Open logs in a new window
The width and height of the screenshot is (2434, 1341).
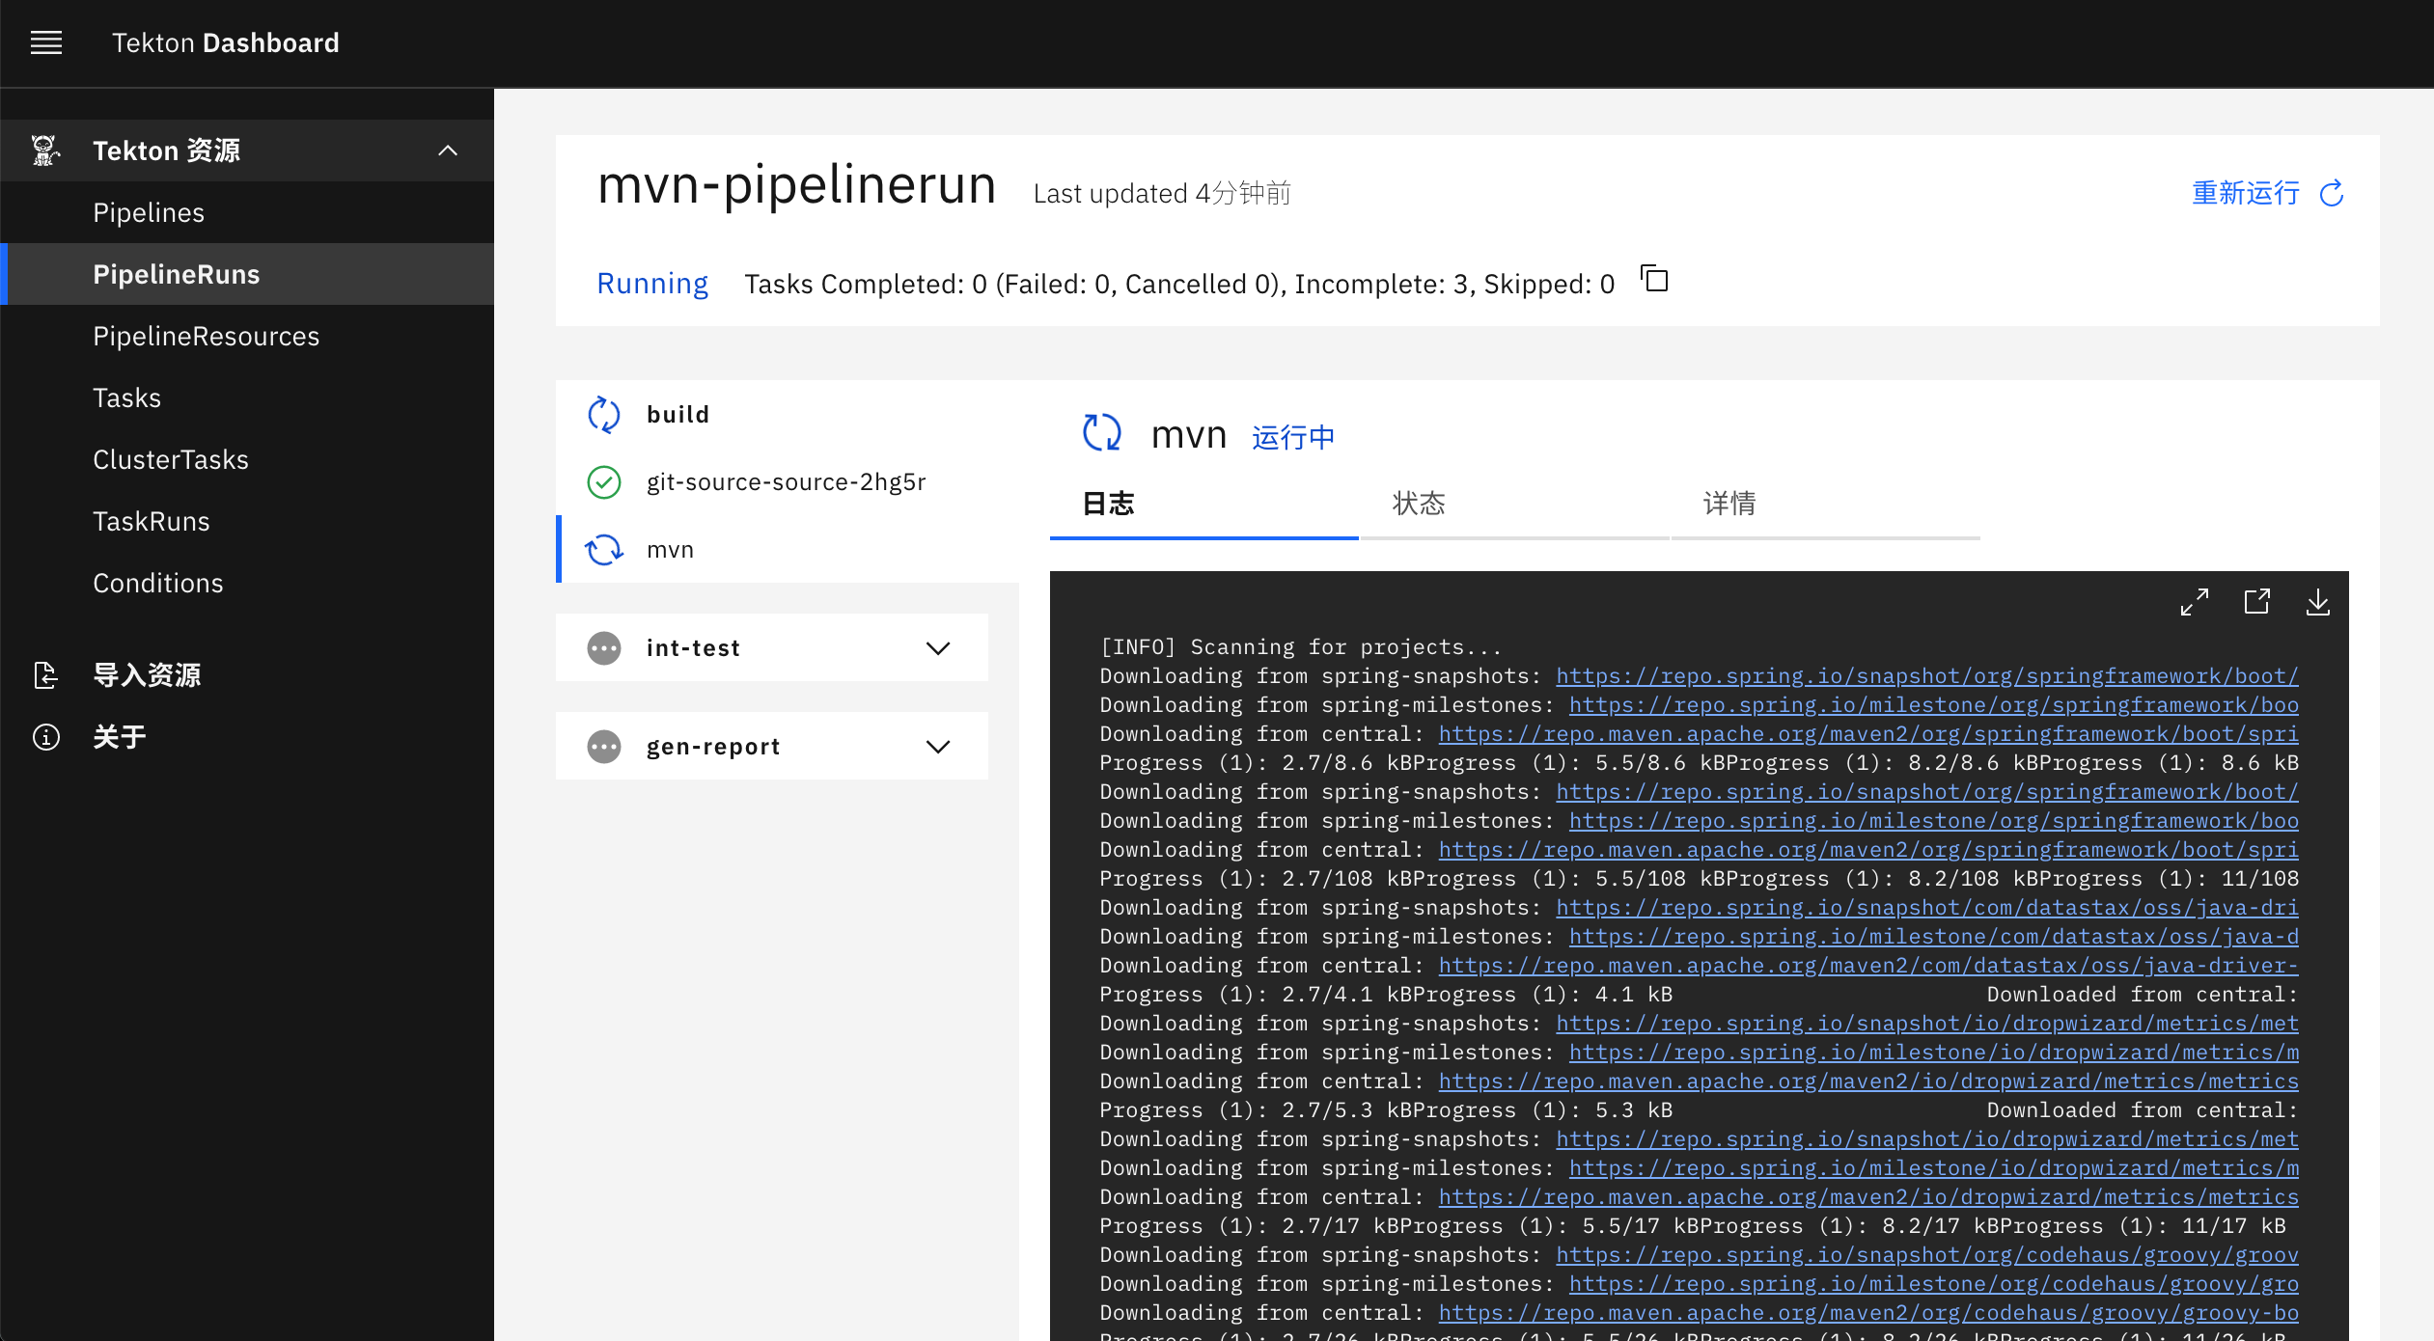tap(2256, 602)
